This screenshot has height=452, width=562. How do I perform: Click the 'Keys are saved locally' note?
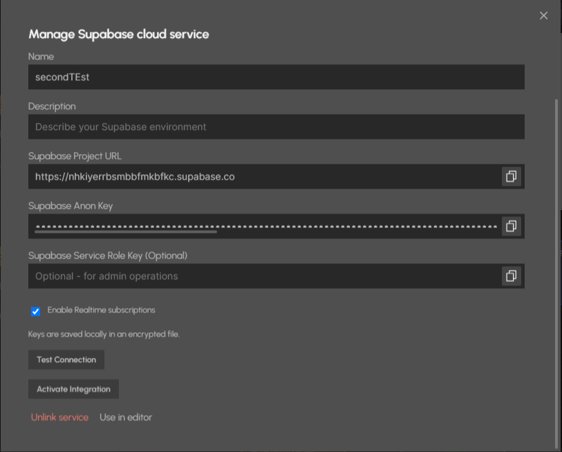pyautogui.click(x=104, y=334)
